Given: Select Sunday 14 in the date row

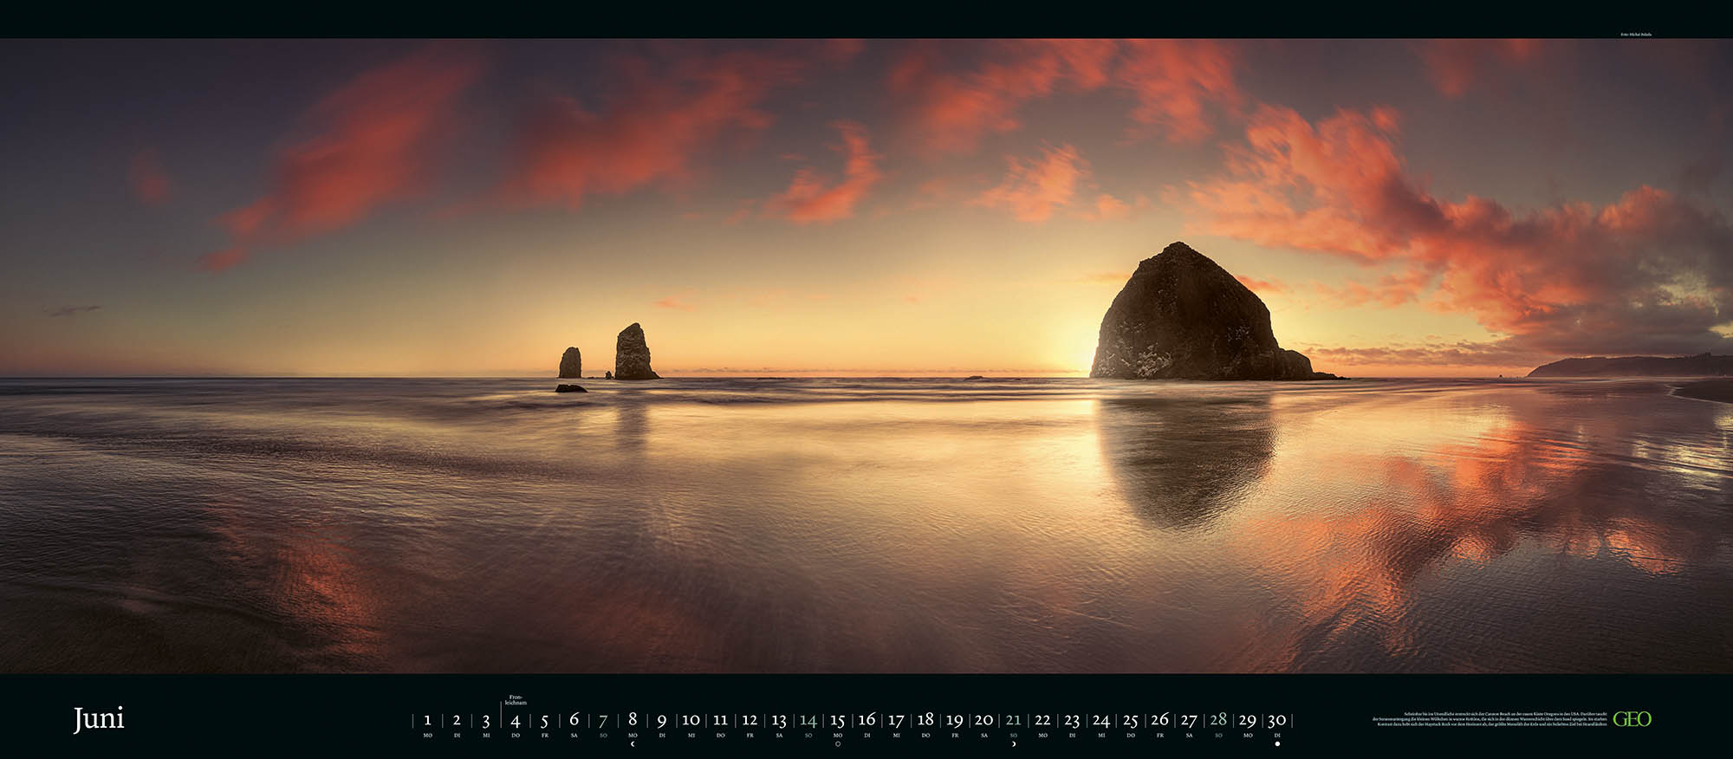Looking at the screenshot, I should 808,720.
